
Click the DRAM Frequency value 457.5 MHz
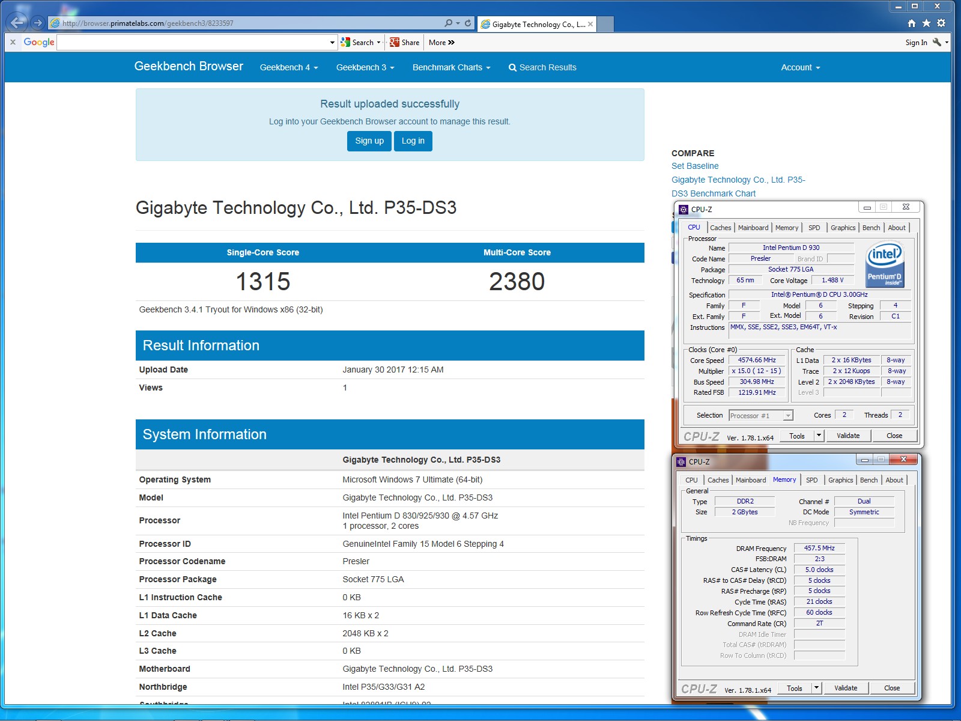click(x=819, y=548)
